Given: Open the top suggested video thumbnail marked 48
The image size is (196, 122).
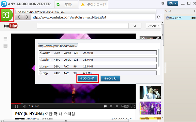Looking at the screenshot, I should (150, 38).
